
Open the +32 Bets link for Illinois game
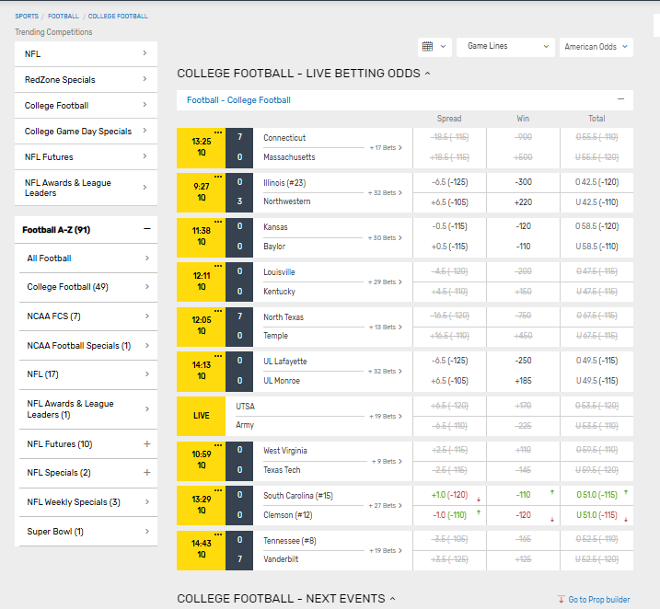click(386, 192)
